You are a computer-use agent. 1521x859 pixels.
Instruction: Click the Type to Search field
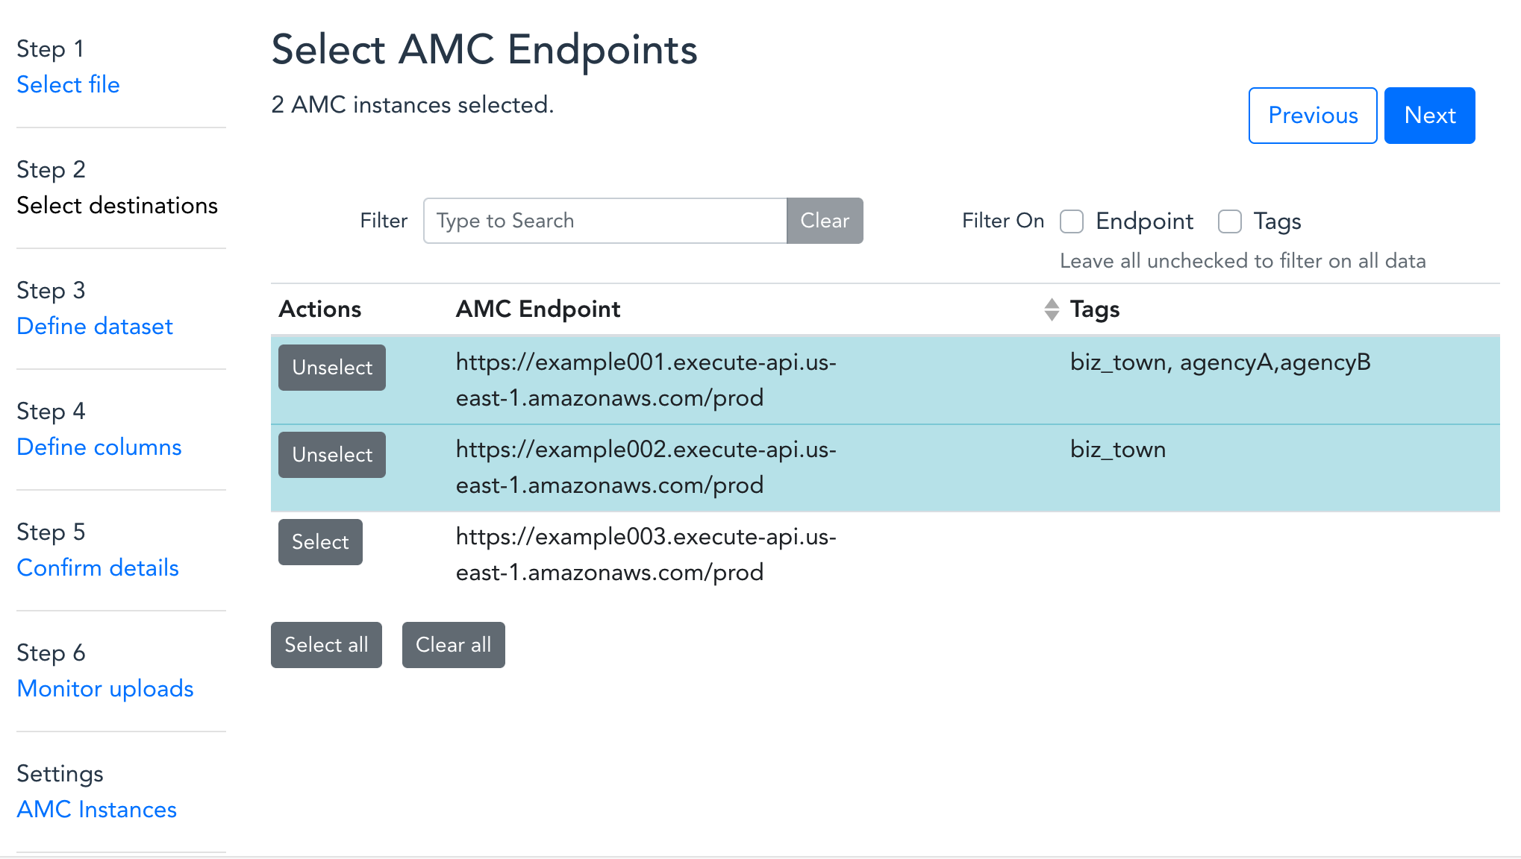[605, 221]
